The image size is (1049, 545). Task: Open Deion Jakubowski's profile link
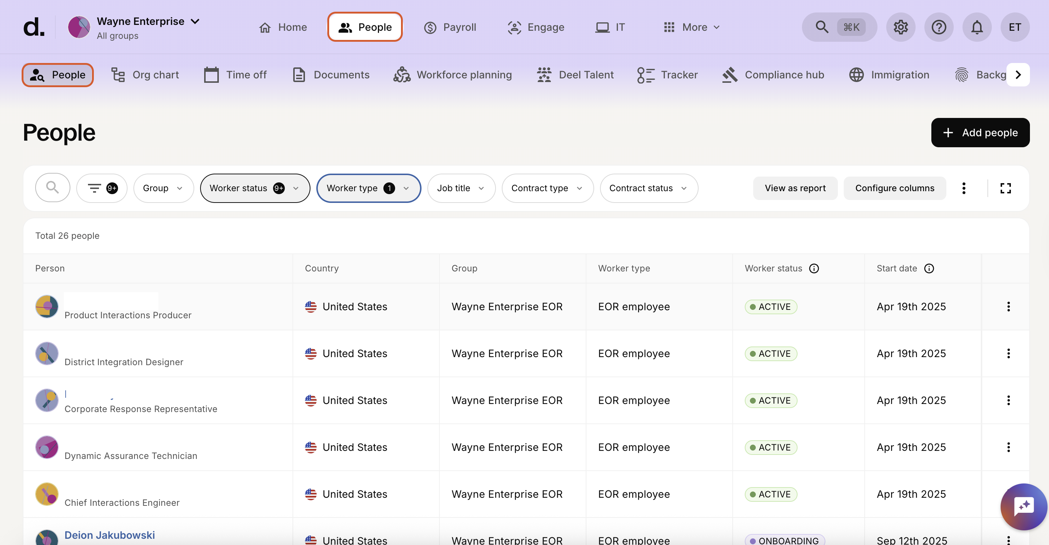pyautogui.click(x=110, y=535)
